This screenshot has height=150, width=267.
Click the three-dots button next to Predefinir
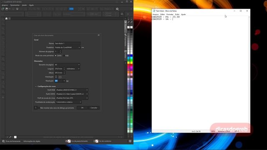83,47
